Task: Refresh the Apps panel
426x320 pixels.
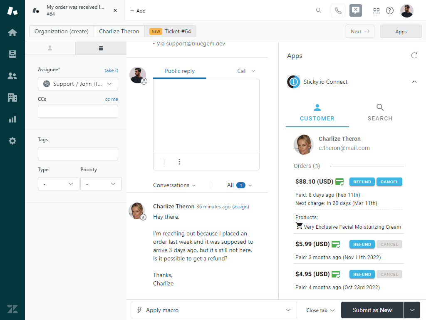Action: pyautogui.click(x=414, y=55)
